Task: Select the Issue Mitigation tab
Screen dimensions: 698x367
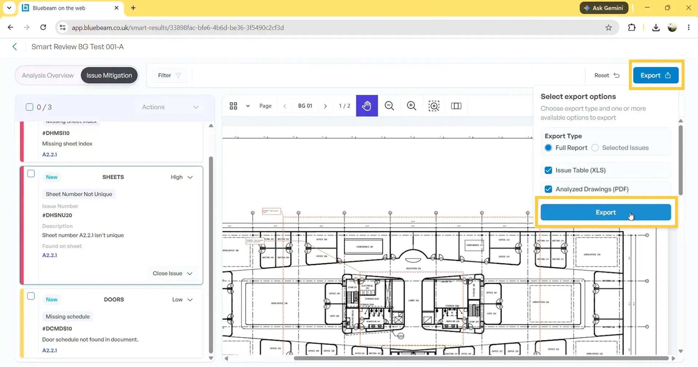Action: pos(109,76)
